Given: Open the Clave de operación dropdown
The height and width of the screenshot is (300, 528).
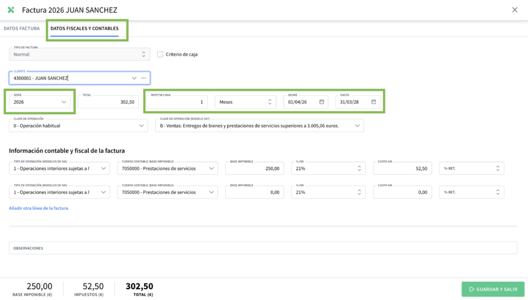Looking at the screenshot, I should 141,126.
